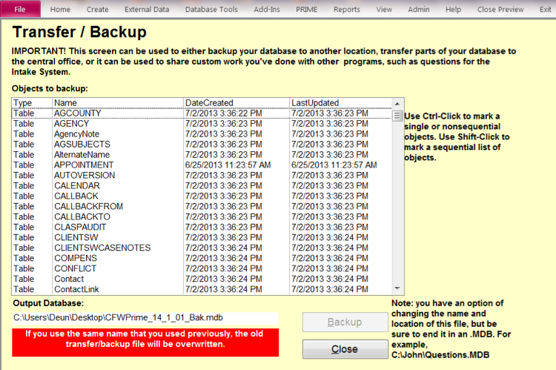Click the Backup button

pos(344,323)
